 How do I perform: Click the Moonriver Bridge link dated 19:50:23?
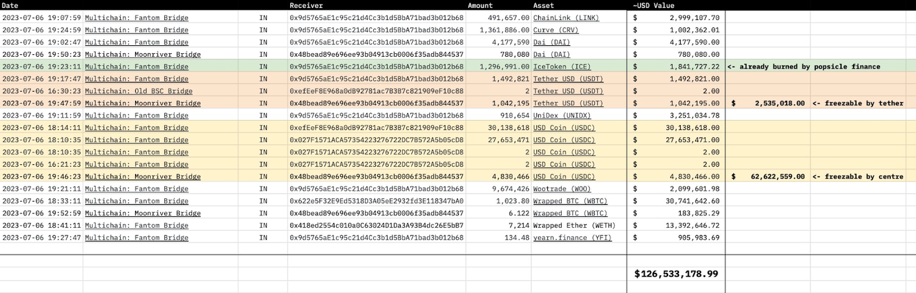coord(143,54)
